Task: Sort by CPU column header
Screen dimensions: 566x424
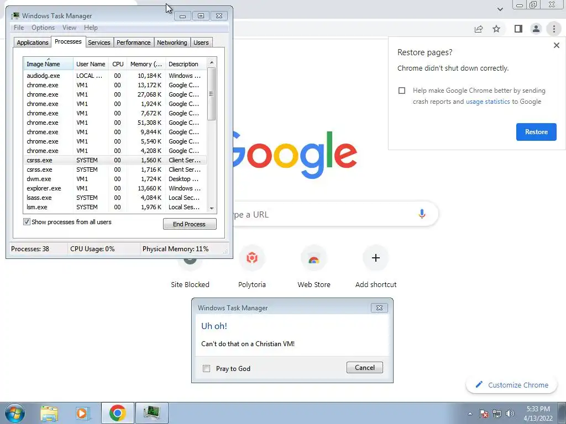Action: coord(118,64)
